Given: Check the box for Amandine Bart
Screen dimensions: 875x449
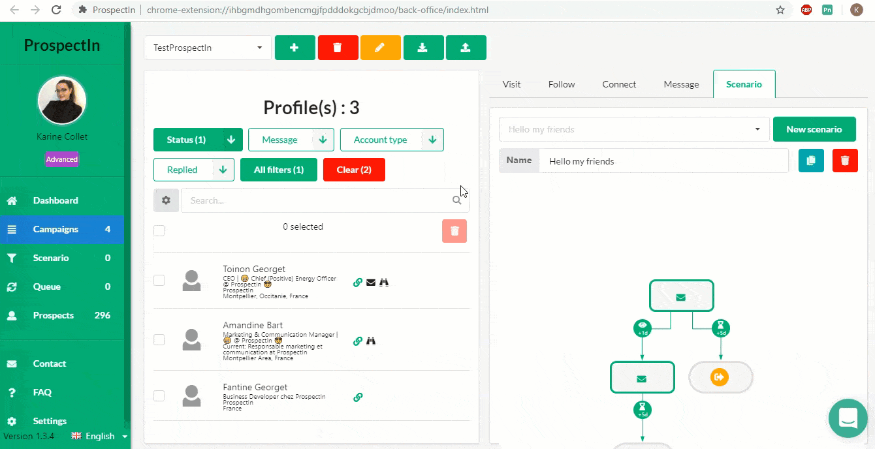Looking at the screenshot, I should [x=159, y=339].
